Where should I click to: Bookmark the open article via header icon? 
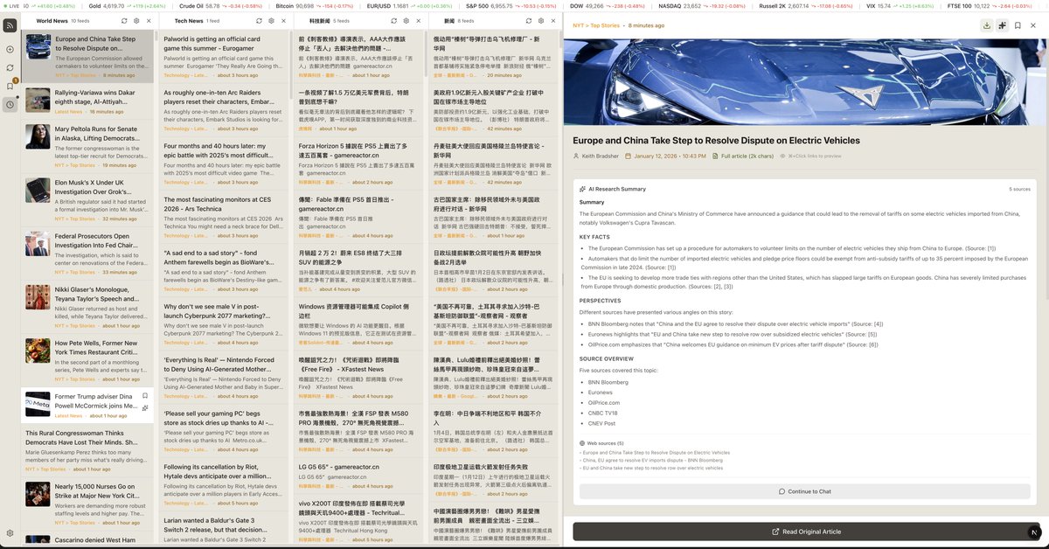click(1018, 25)
